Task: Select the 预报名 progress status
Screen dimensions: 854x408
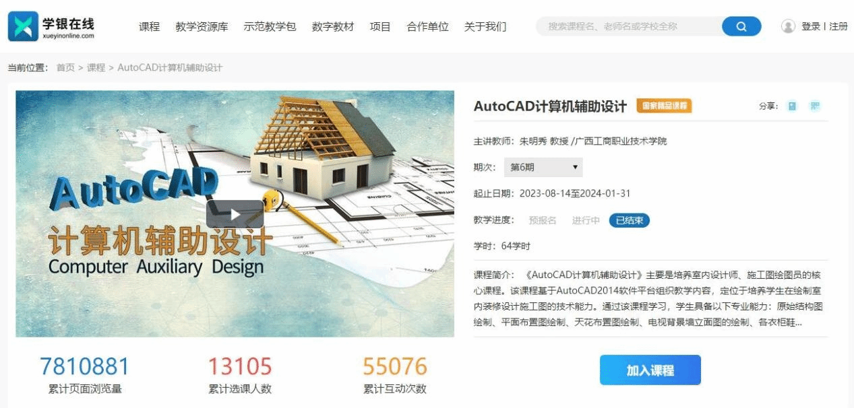Action: (543, 220)
